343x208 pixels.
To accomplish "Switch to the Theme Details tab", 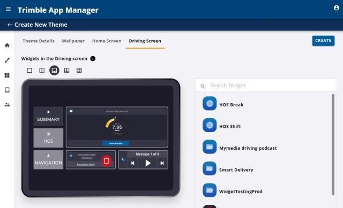I will click(39, 41).
